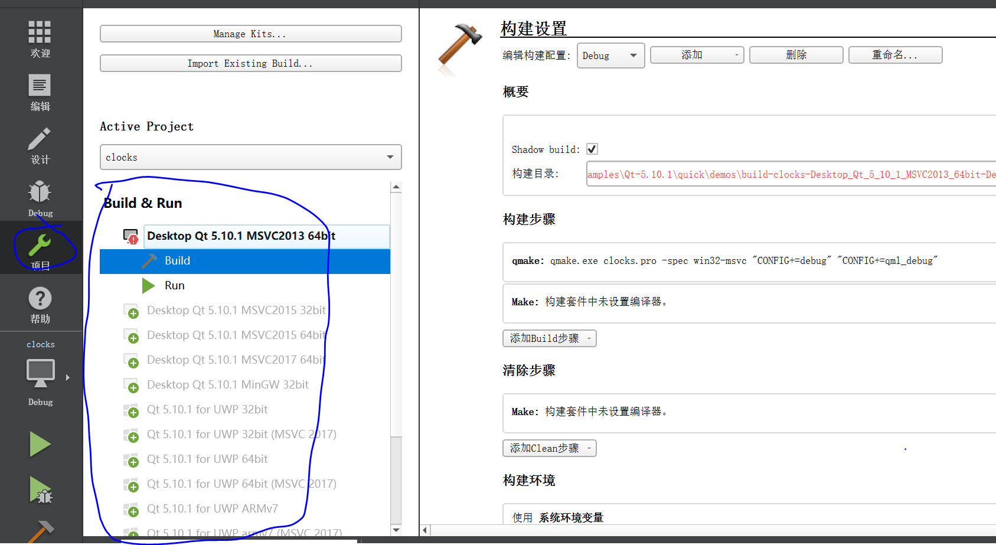This screenshot has width=996, height=545.
Task: Open the clocks kit selector monitor icon
Action: coord(40,373)
